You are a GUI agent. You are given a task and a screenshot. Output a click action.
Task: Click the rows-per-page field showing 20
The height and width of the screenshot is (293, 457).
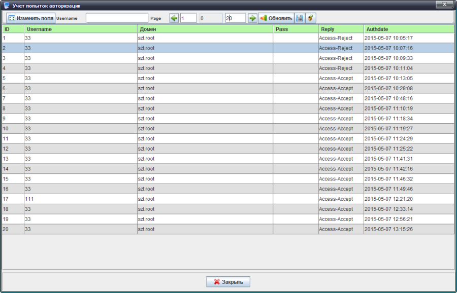pos(236,18)
